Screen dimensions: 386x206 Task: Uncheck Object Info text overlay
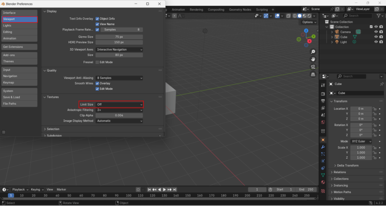pos(97,19)
